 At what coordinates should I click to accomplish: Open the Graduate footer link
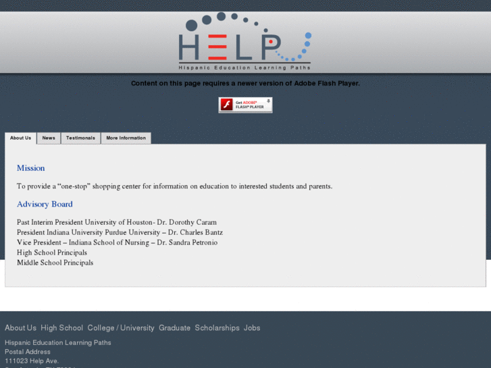click(x=174, y=328)
